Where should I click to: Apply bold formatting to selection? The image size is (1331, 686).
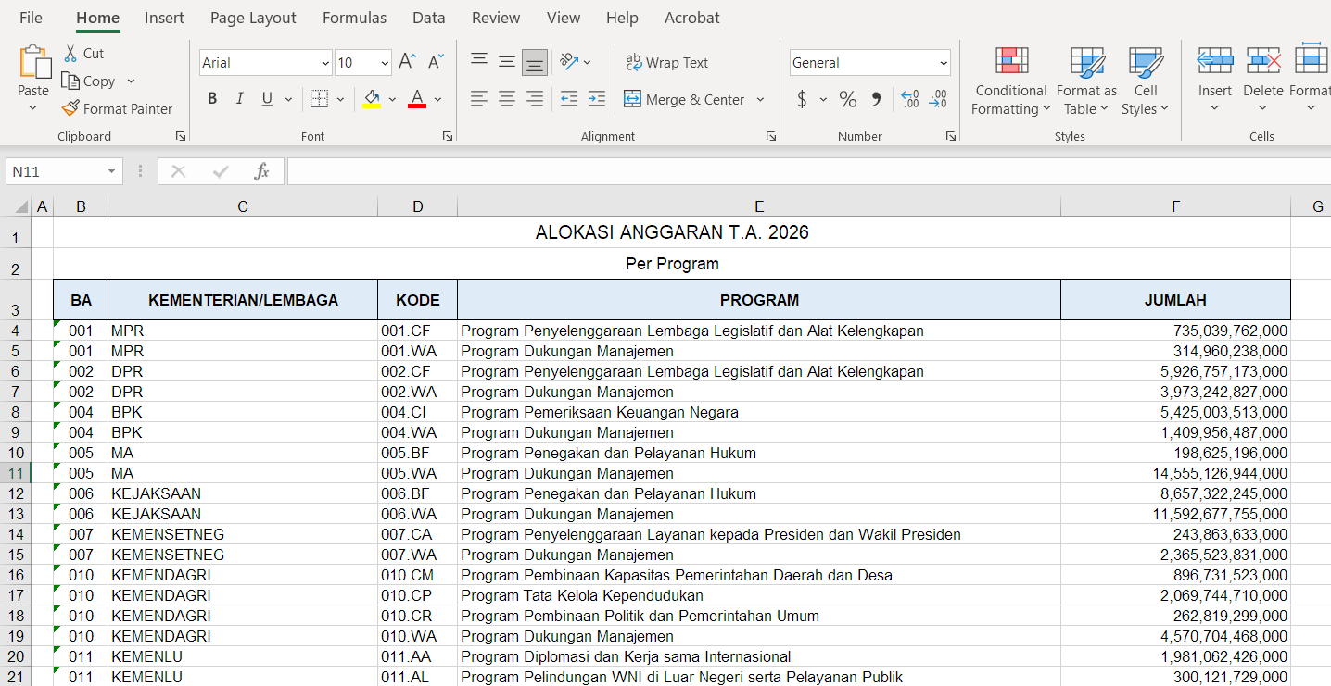tap(212, 98)
